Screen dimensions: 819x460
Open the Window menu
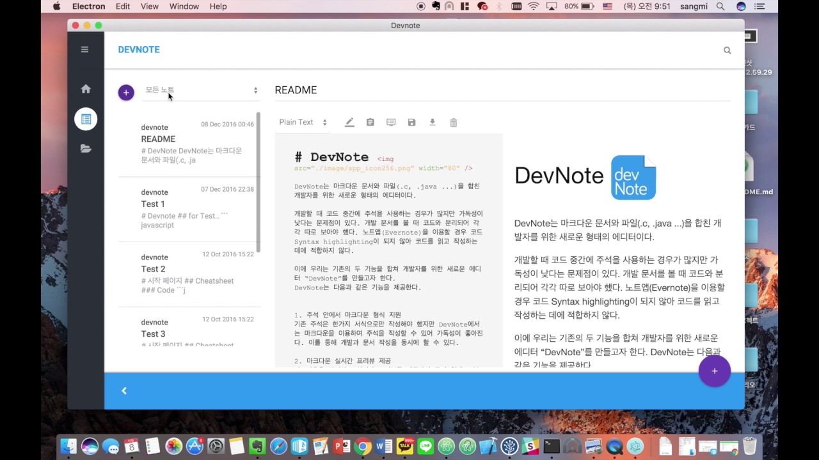tap(184, 6)
